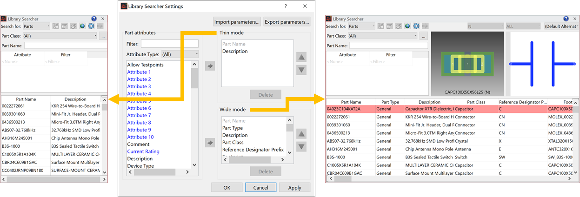Image resolution: width=580 pixels, height=197 pixels.
Task: Open Part Class dropdown in right Library Searcher
Action: pyautogui.click(x=382, y=36)
